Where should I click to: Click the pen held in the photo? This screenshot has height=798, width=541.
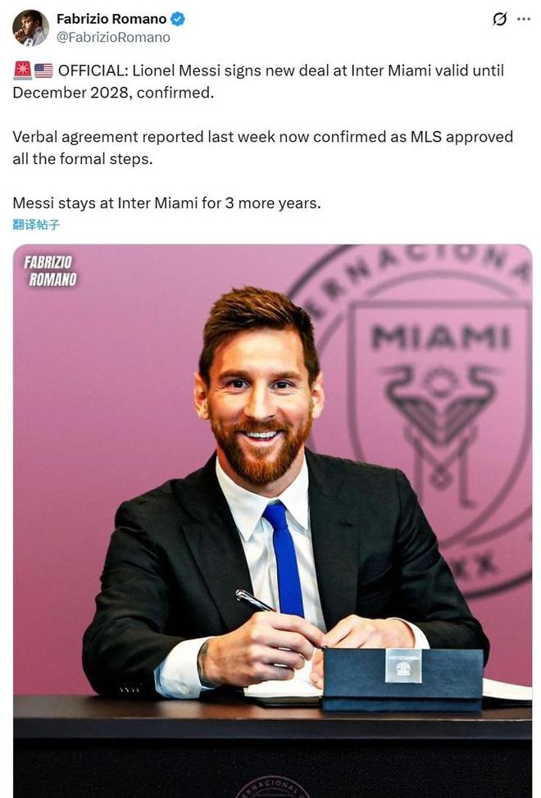tap(255, 601)
